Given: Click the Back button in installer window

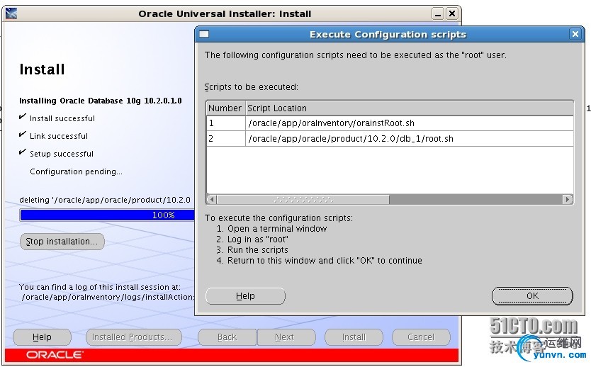Looking at the screenshot, I should point(227,337).
